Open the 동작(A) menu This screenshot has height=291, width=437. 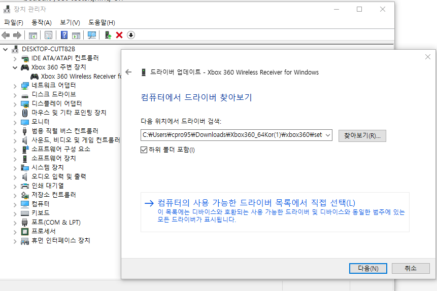[x=42, y=22]
